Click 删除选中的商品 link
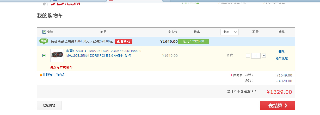The height and width of the screenshot is (115, 320). (54, 75)
